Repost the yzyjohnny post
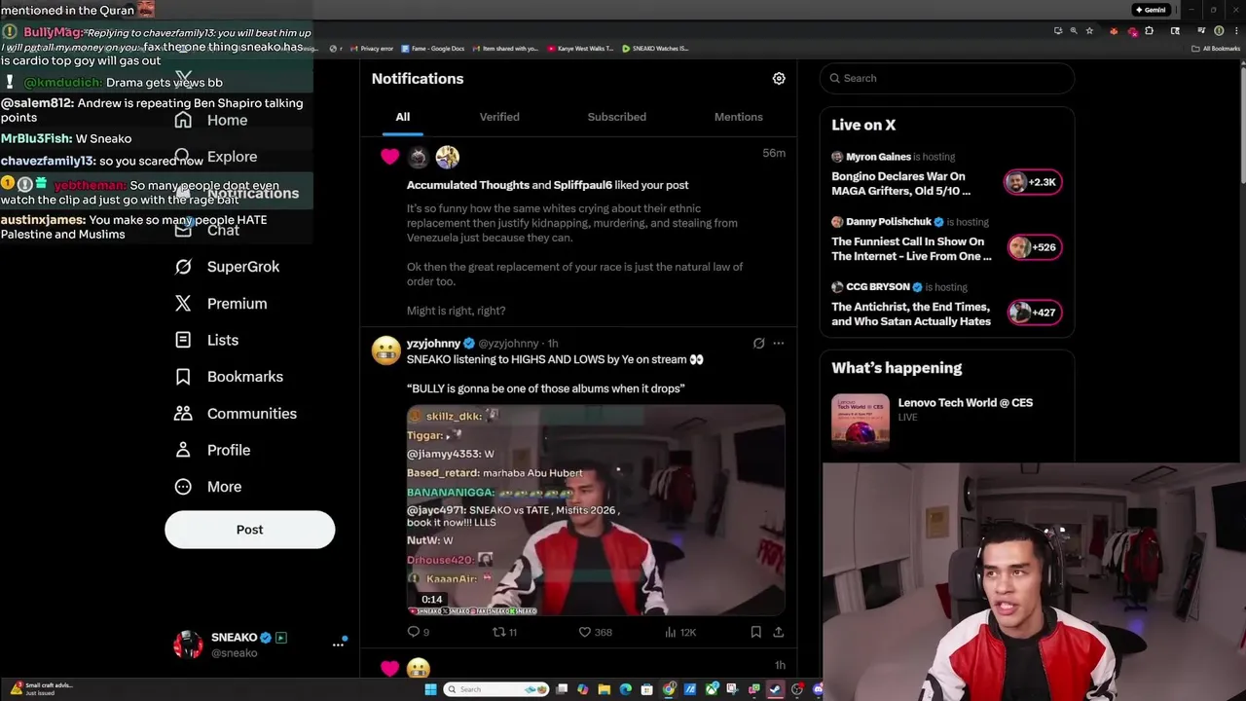Viewport: 1246px width, 701px height. pos(498,632)
